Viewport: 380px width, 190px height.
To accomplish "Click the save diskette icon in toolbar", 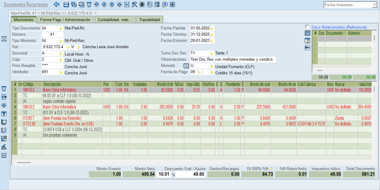I will [x=66, y=4].
